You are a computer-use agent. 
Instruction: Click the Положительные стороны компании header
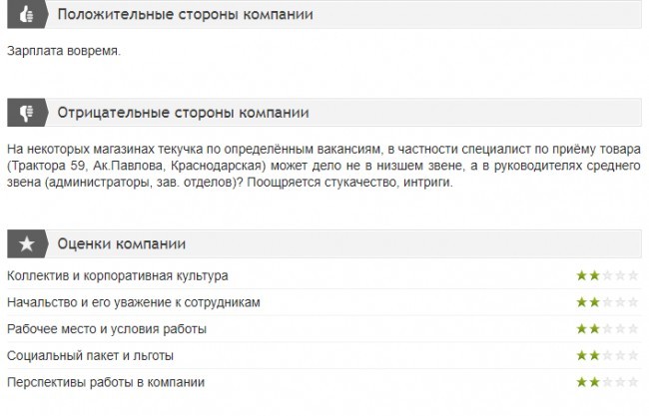tap(185, 15)
